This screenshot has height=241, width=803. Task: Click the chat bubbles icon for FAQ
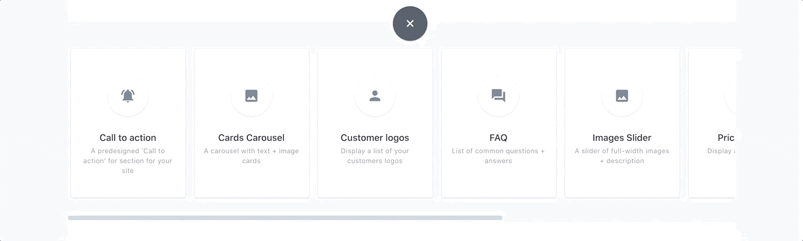498,96
